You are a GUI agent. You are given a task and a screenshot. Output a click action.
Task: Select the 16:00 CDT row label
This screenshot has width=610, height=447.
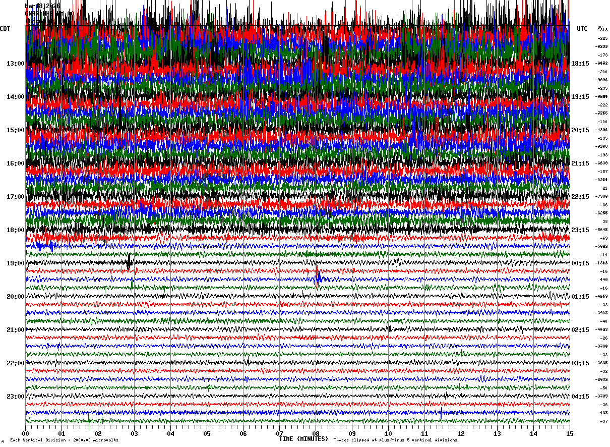tap(16, 163)
